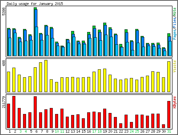Click the red KBytes bar for day 22
Viewport: 178px width, 135px height.
[121, 126]
